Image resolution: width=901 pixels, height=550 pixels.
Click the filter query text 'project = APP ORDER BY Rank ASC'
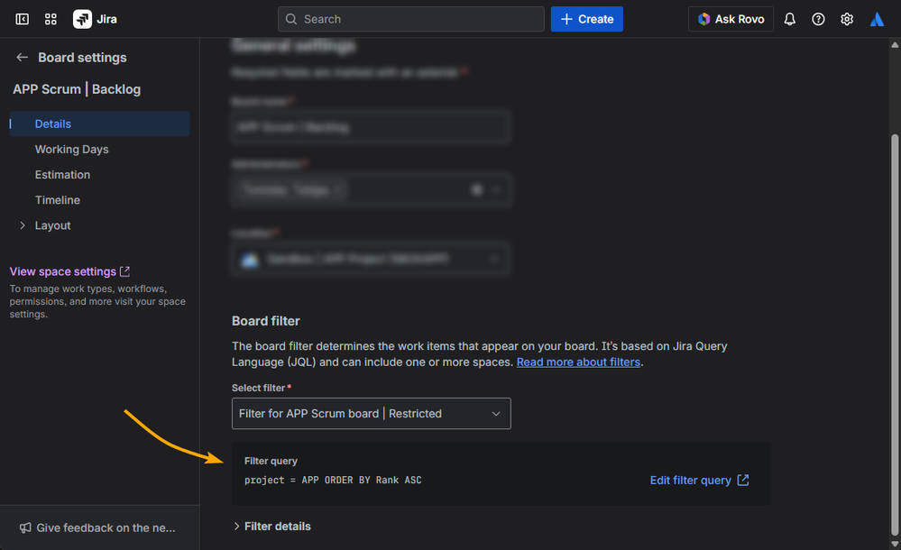pos(333,480)
